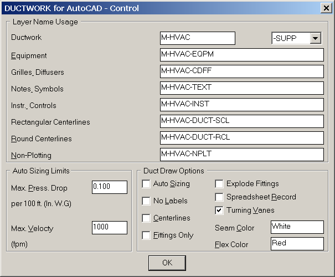Click the Seam Color field White
This screenshot has height=277, width=335.
pyautogui.click(x=297, y=227)
